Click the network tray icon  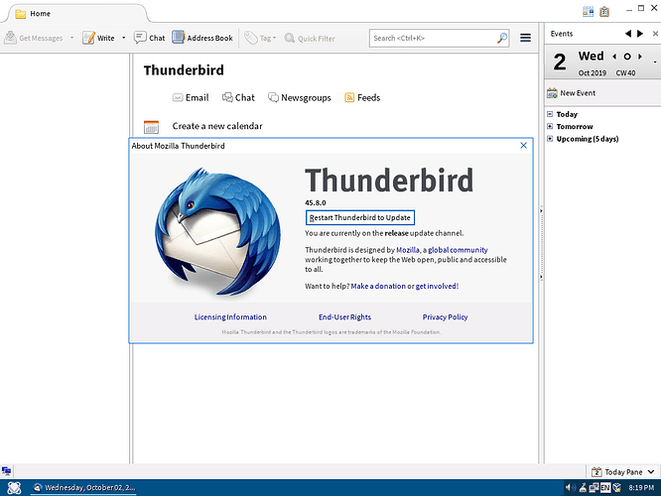pyautogui.click(x=594, y=488)
